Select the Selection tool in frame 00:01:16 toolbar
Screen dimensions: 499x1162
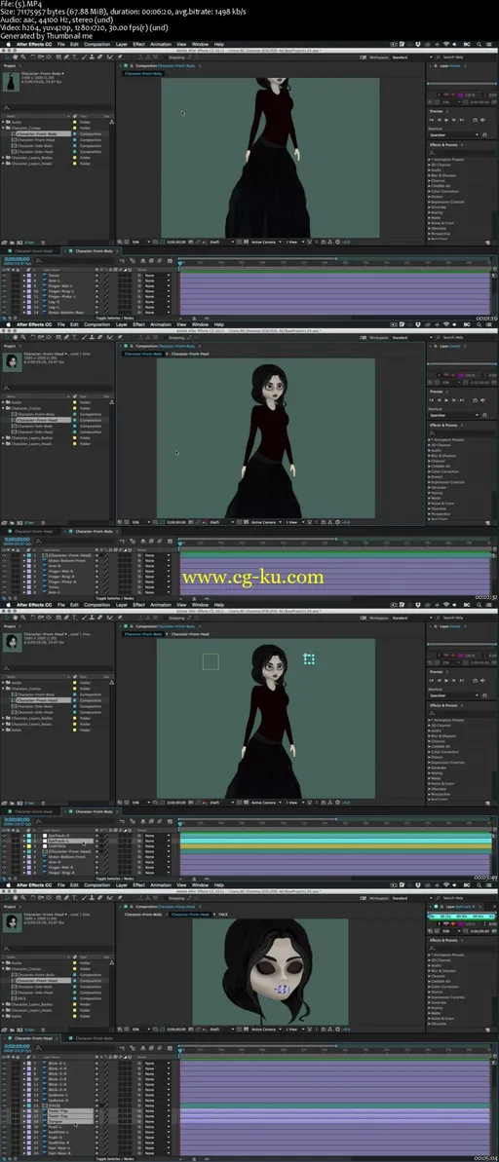click(7, 57)
